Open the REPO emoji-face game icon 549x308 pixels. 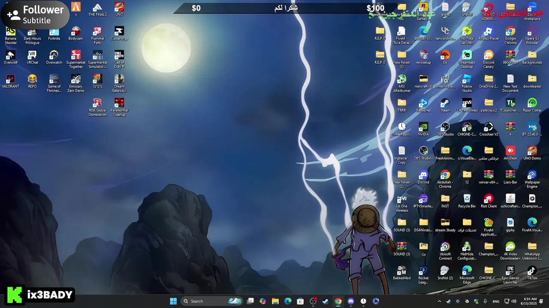click(32, 82)
